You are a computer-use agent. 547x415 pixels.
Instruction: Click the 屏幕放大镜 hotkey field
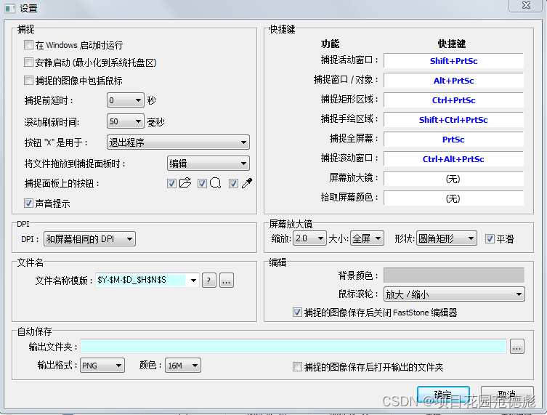click(x=453, y=179)
